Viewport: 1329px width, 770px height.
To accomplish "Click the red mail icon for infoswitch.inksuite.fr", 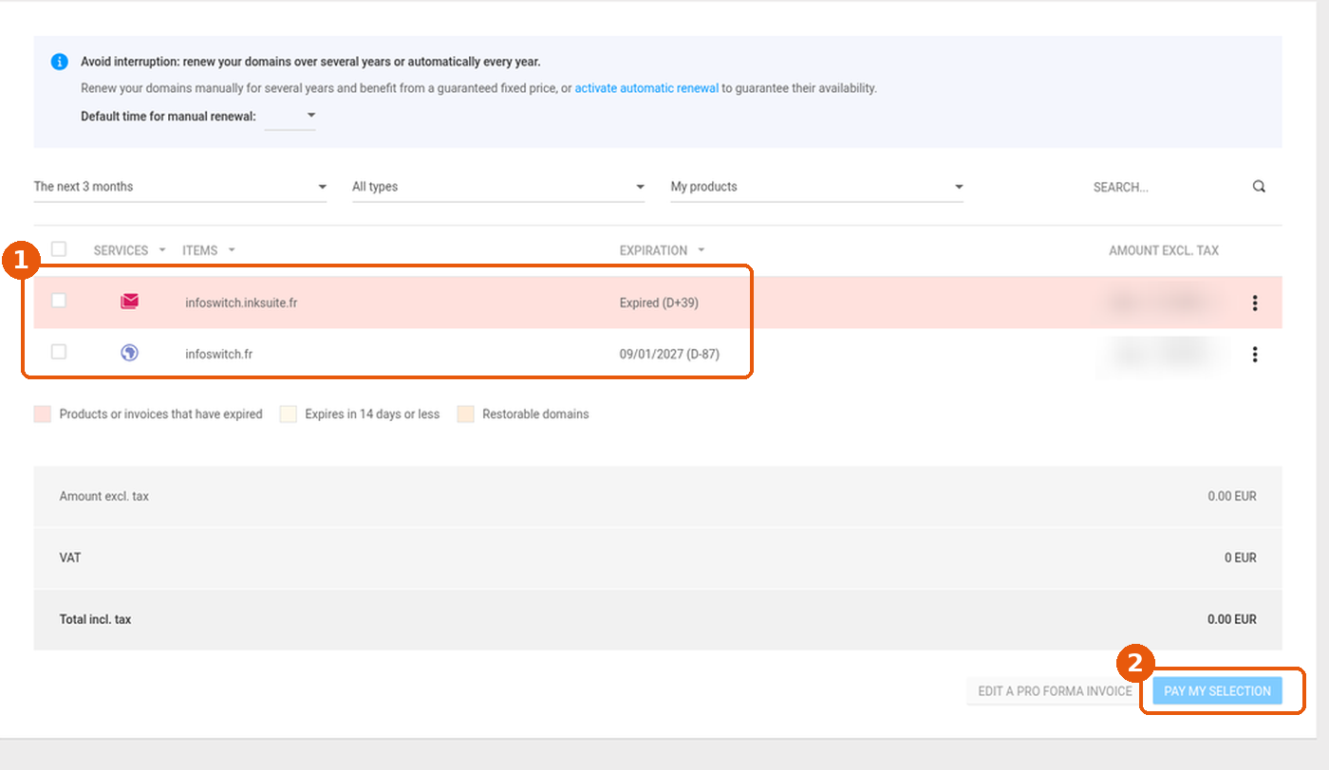I will [x=130, y=302].
